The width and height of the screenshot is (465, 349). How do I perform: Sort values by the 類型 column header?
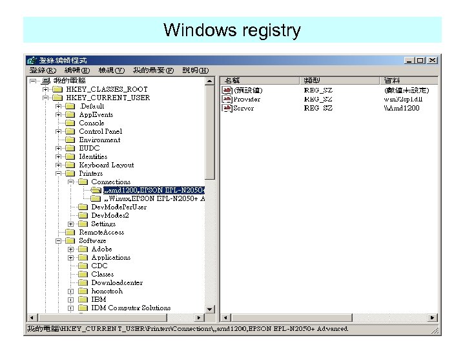coord(340,80)
